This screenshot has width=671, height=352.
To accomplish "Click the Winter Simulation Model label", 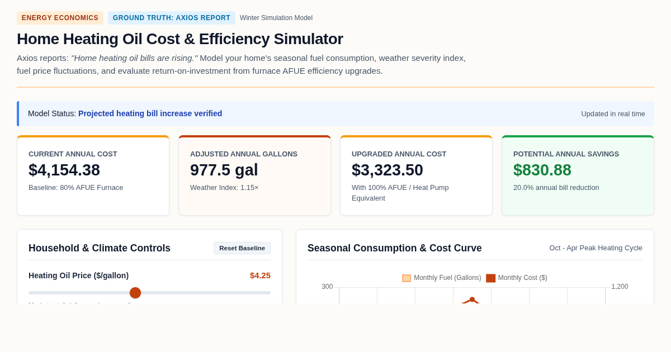I will 276,18.
